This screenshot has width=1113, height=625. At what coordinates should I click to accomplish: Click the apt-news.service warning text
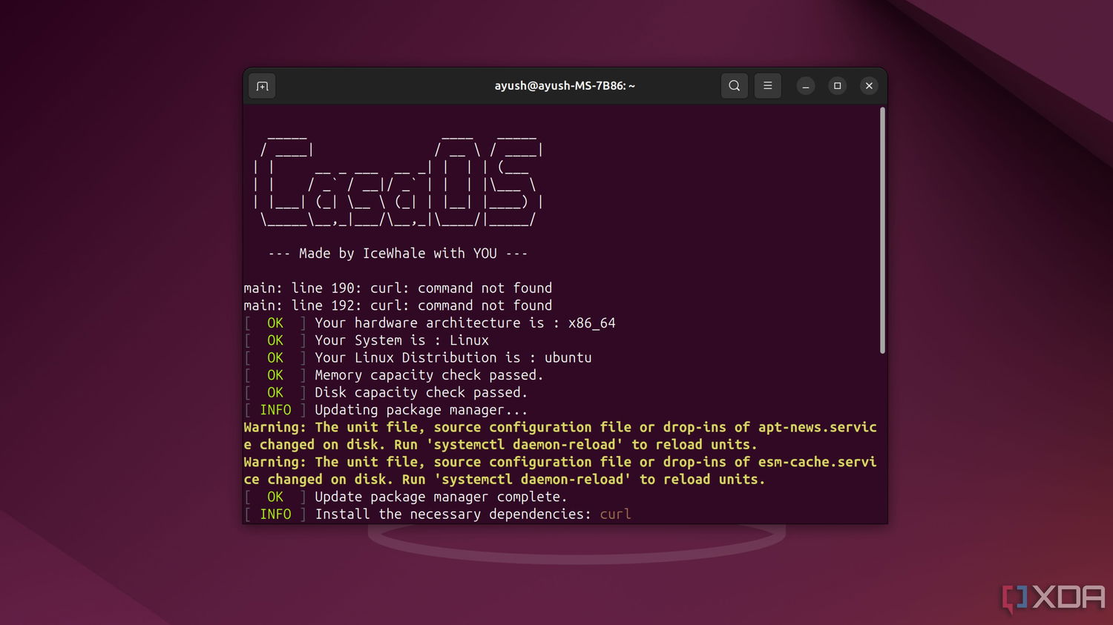coord(560,436)
